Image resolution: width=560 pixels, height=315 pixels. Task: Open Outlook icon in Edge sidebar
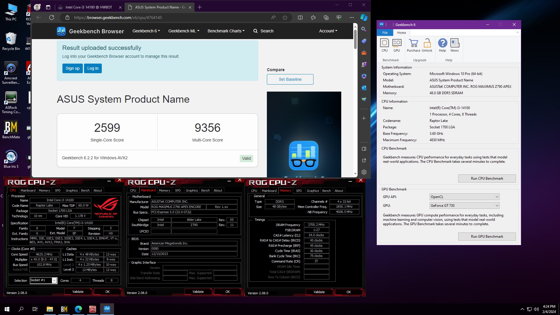pos(364,88)
